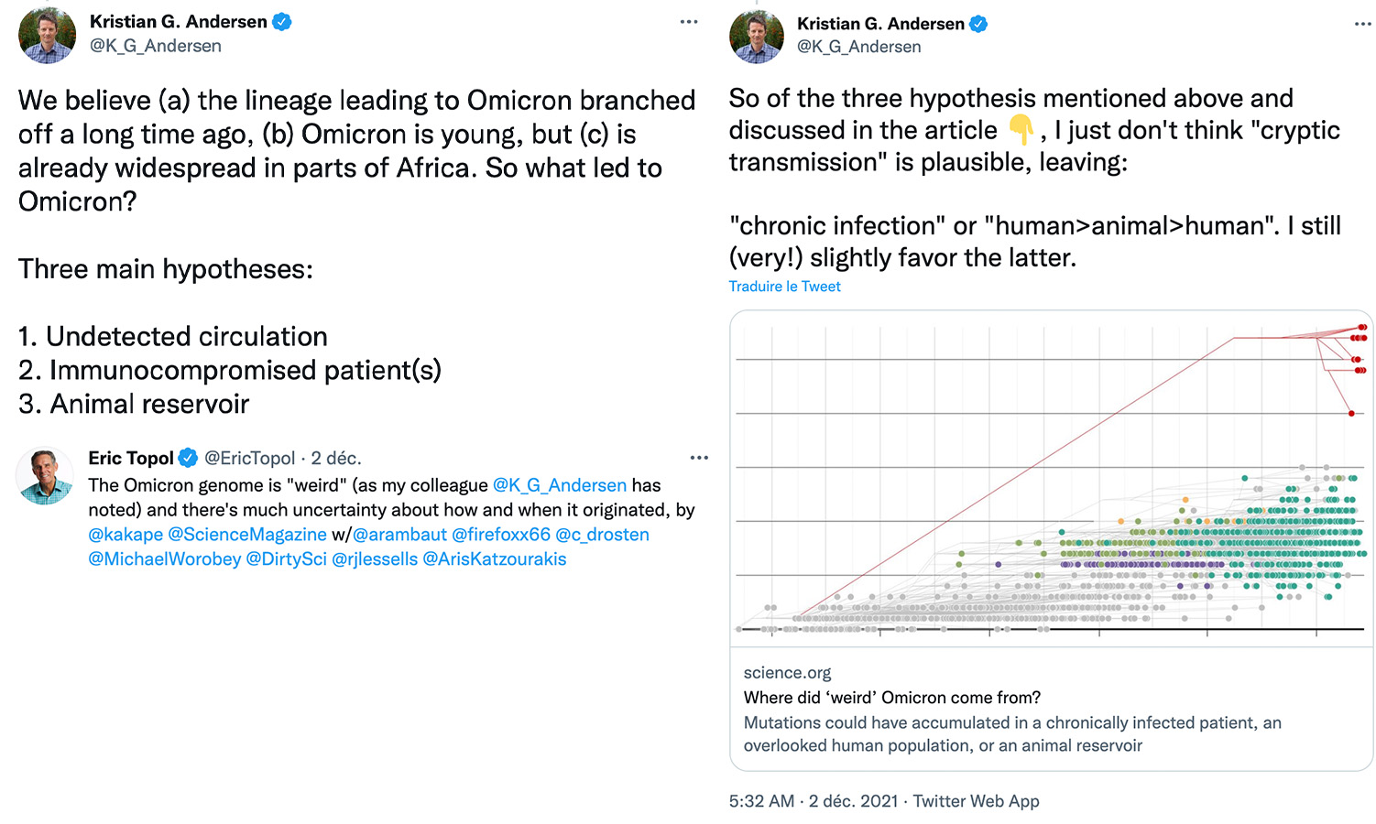Click the tweet timestamp 5:32 AM
Viewport: 1376px width, 824px height.
pyautogui.click(x=761, y=801)
